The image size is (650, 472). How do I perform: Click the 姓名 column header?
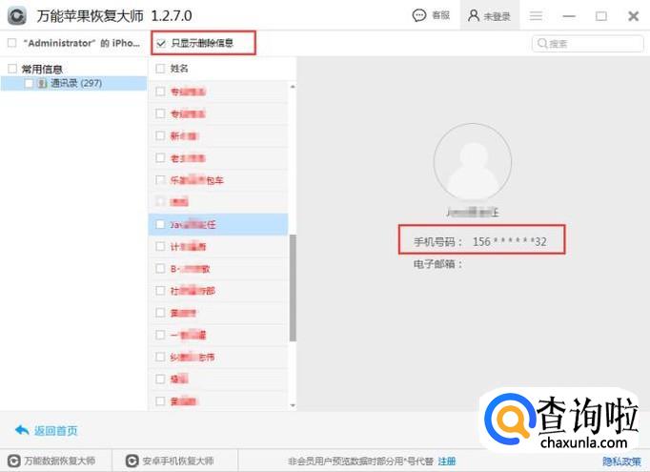tap(179, 69)
